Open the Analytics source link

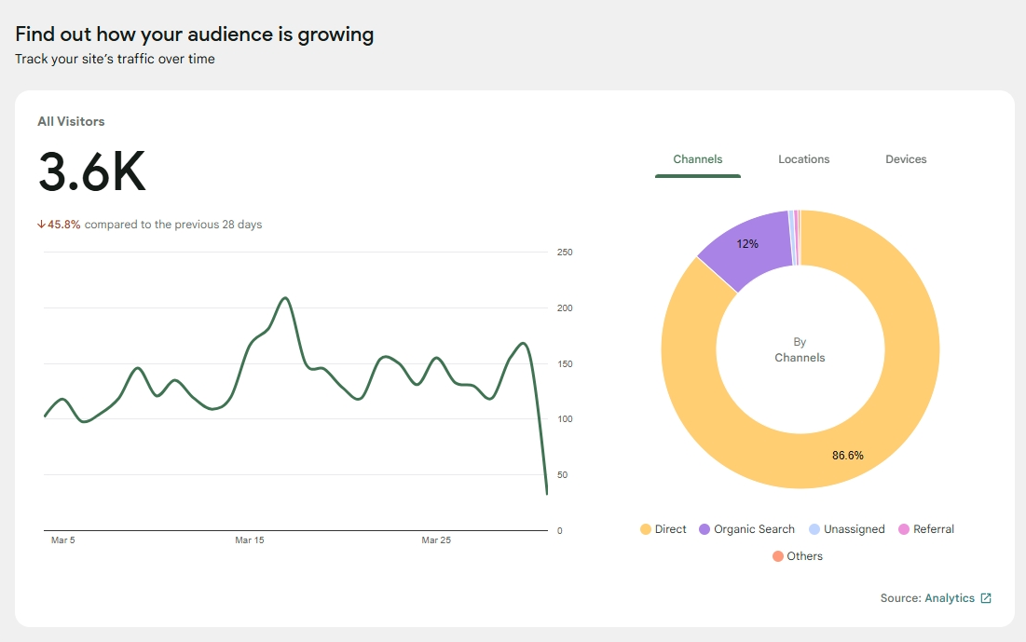[x=950, y=598]
